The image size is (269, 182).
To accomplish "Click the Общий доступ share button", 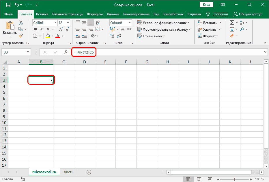I will pyautogui.click(x=248, y=14).
